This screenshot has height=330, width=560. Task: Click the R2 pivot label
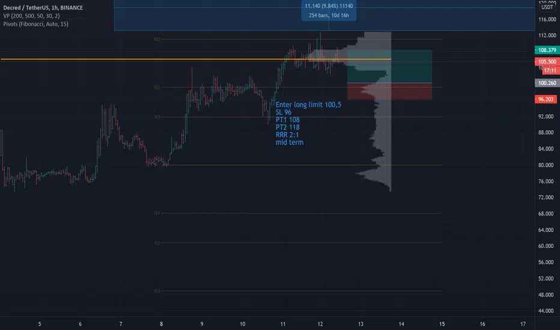pyautogui.click(x=157, y=87)
